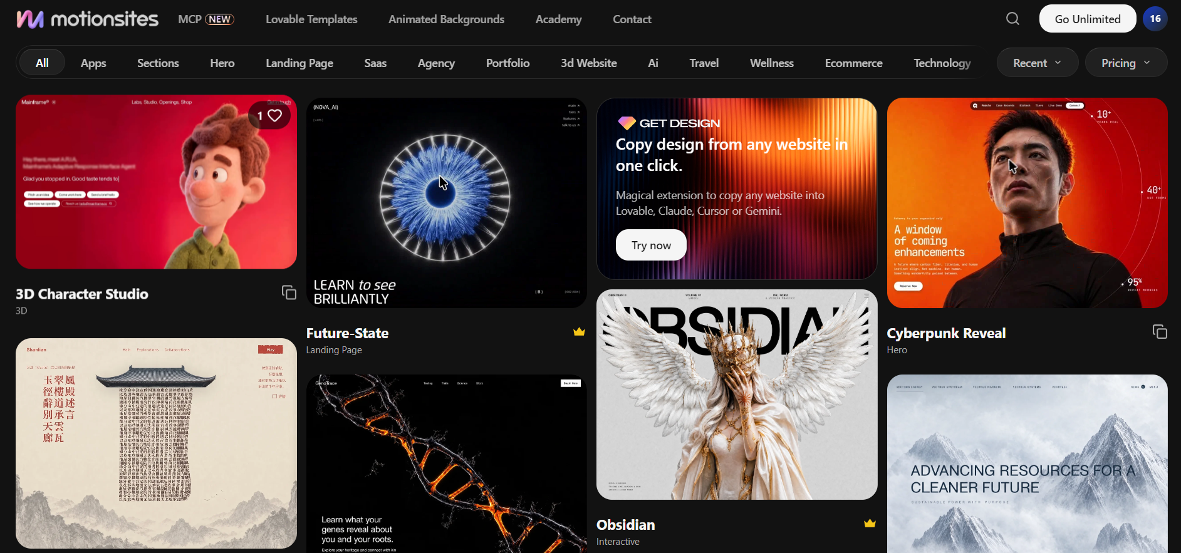
Task: Select the Ecommerce category
Action: [853, 63]
